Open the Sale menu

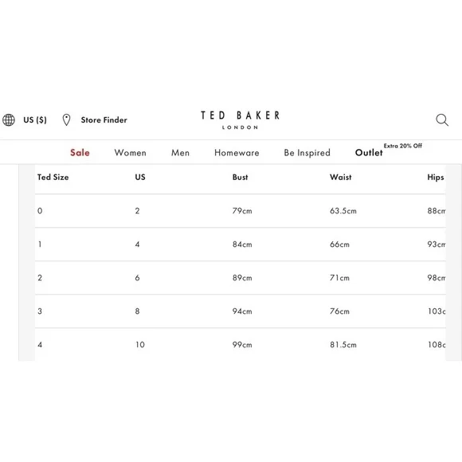pyautogui.click(x=80, y=153)
